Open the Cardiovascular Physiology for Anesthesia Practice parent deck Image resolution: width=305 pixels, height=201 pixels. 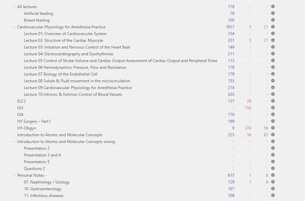click(61, 27)
